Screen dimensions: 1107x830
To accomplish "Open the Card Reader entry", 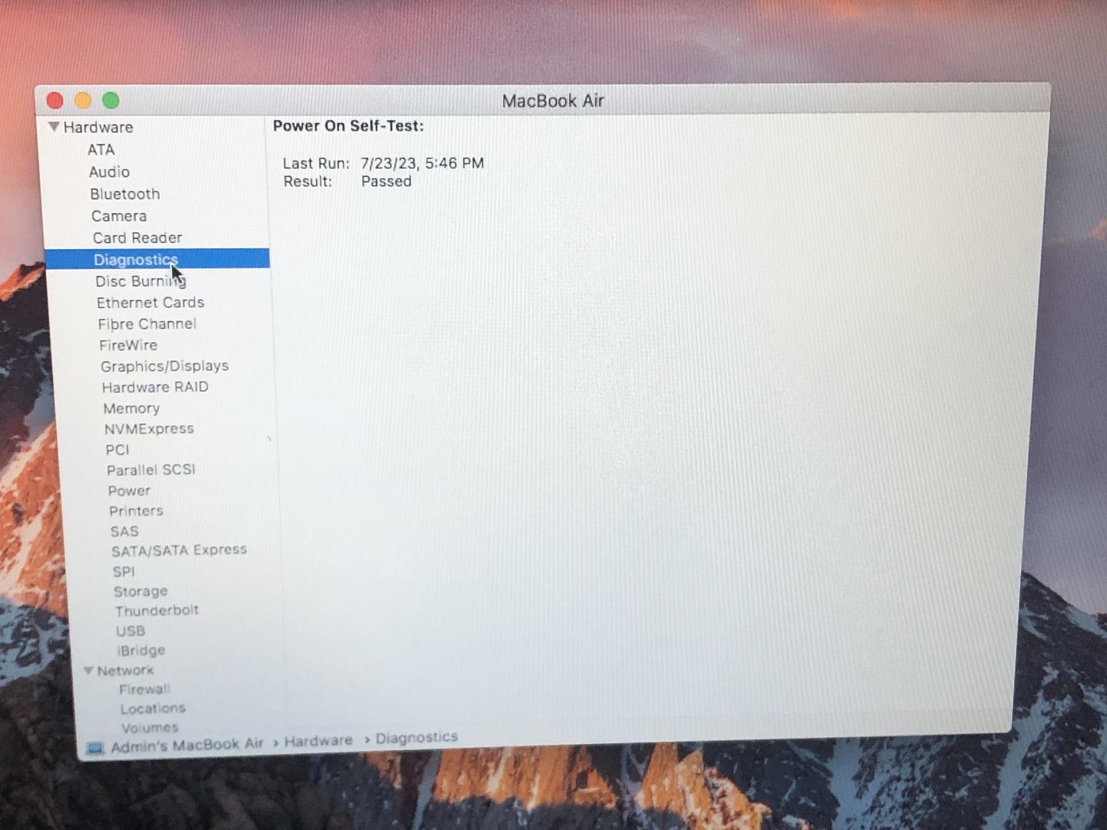I will [138, 238].
